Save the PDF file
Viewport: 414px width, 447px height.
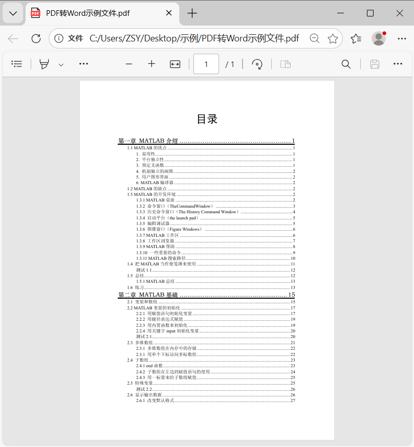tap(375, 64)
